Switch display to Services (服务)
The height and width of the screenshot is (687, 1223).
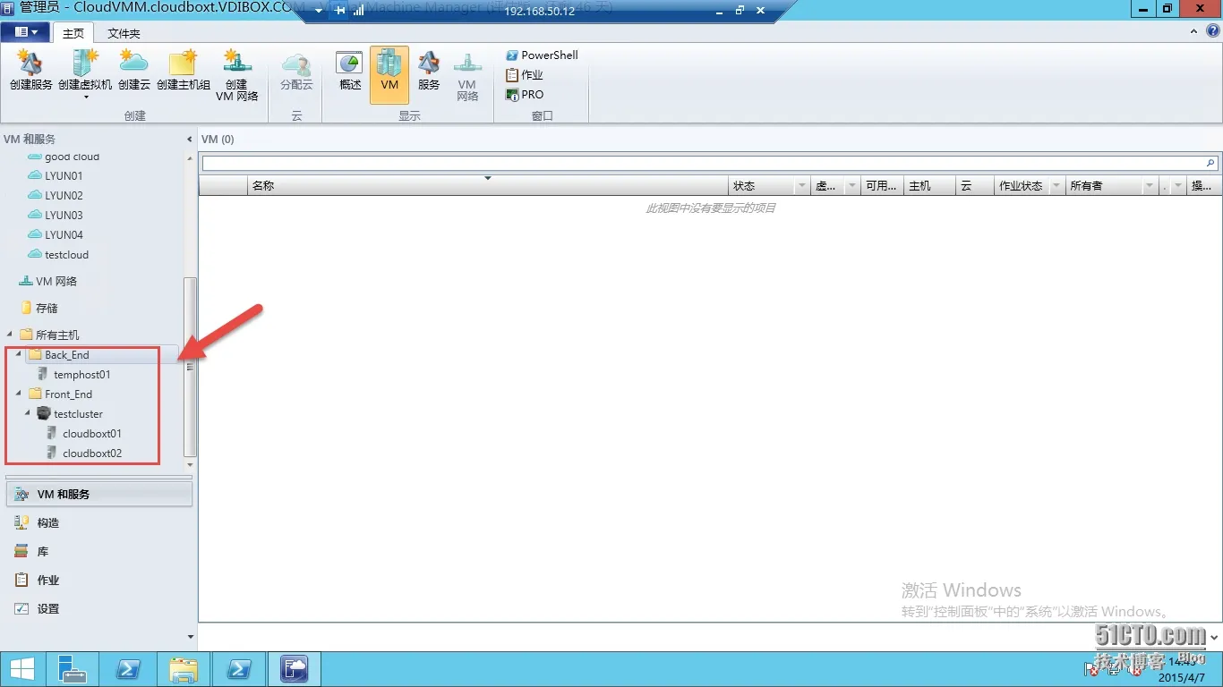pos(429,70)
